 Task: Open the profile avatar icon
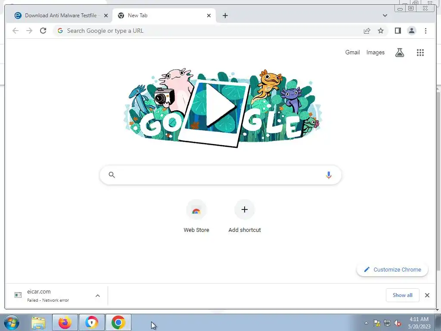[411, 31]
